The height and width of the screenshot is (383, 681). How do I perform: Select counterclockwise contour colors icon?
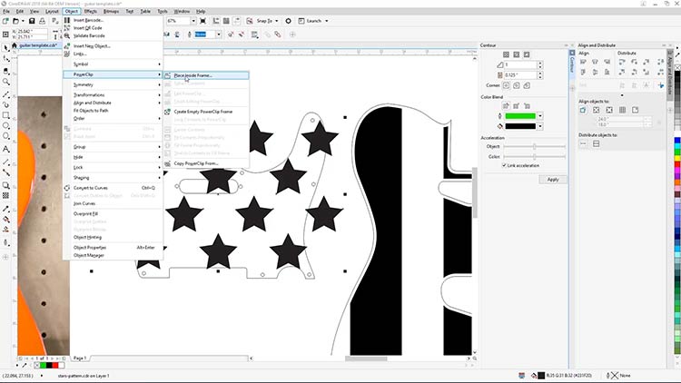(x=527, y=106)
